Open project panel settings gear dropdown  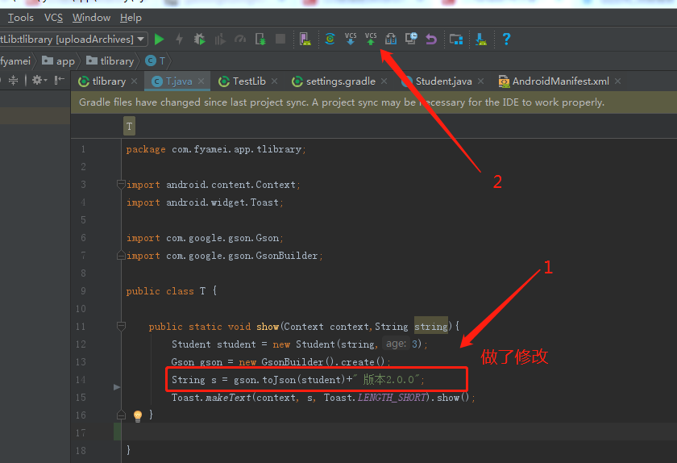point(39,81)
